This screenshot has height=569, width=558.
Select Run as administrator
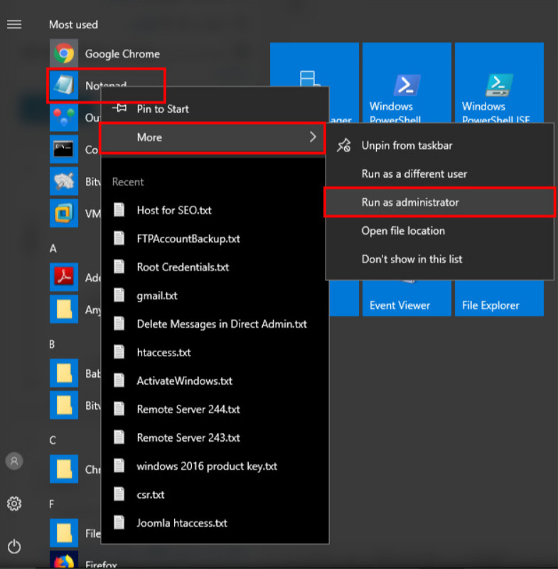(439, 202)
